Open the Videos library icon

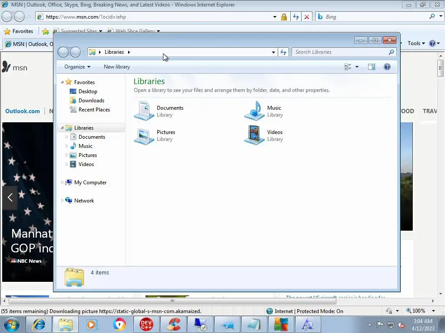[x=255, y=135]
